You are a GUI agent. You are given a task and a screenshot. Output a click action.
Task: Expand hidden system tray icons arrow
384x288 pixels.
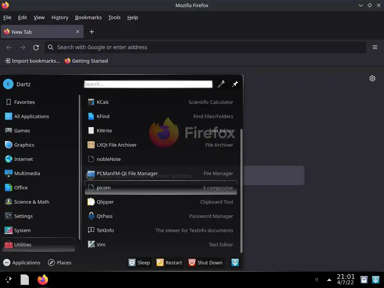point(329,280)
